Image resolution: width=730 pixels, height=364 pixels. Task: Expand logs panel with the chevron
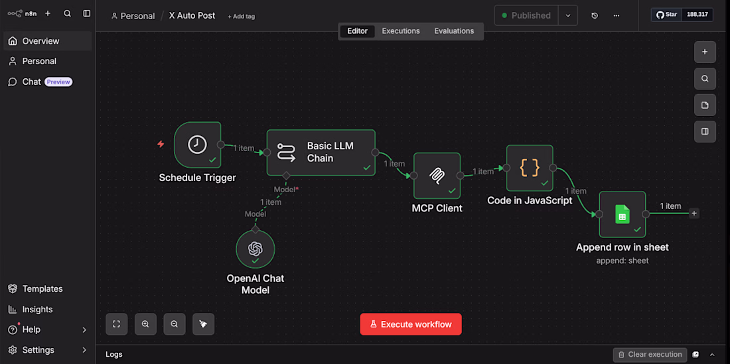(712, 354)
